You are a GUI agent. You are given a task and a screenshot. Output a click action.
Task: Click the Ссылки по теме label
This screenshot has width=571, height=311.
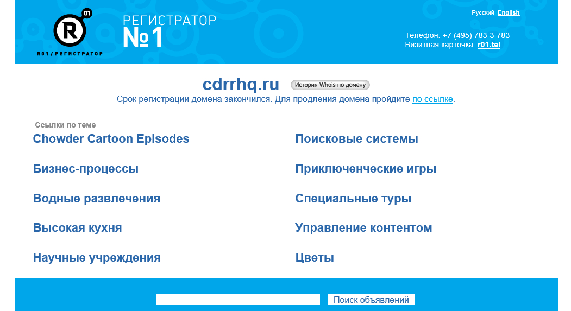[x=65, y=125]
